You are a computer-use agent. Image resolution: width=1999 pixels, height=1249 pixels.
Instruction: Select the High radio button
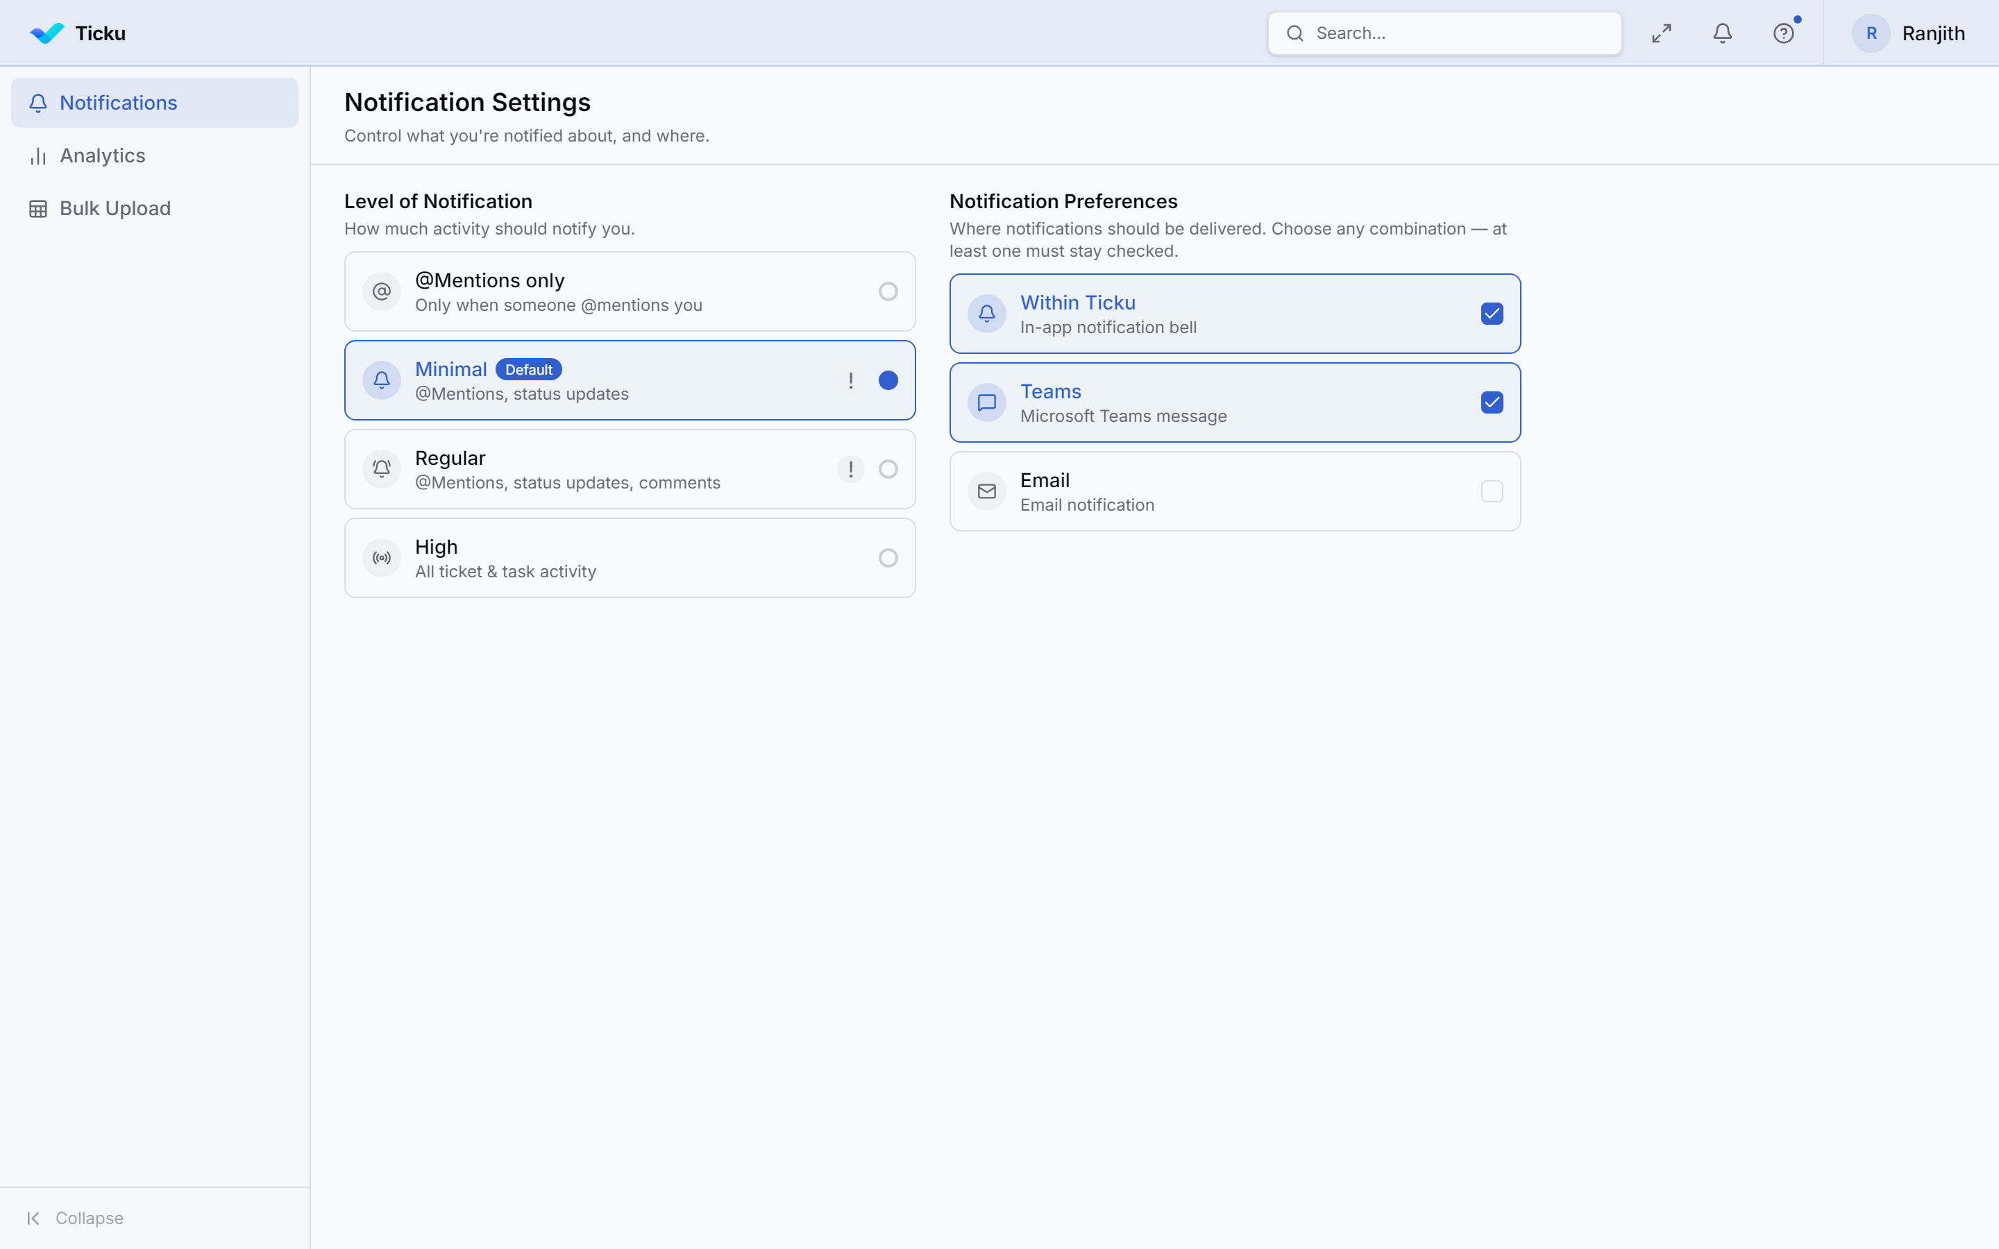[888, 558]
